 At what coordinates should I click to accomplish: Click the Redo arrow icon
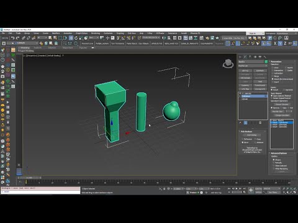[x=18, y=38]
